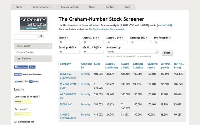This screenshot has width=200, height=125.
Task: Open UNIVERSAL CORPORATION company link
Action: point(68,76)
